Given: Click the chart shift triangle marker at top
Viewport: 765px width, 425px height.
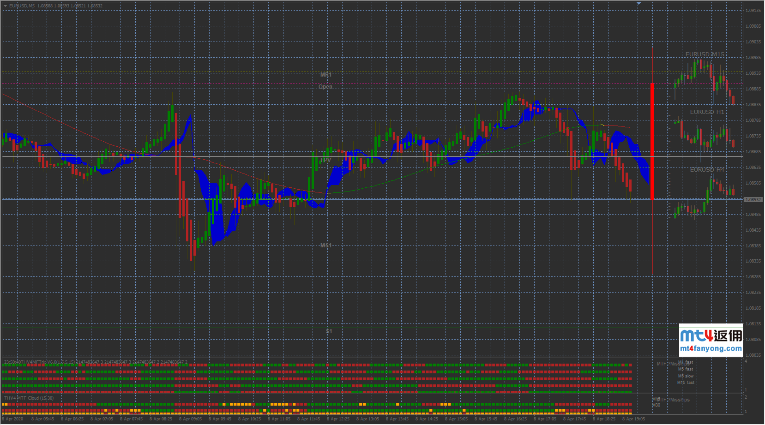Looking at the screenshot, I should pyautogui.click(x=639, y=4).
